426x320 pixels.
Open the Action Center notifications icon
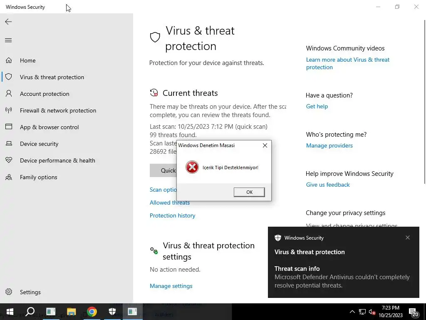click(x=414, y=312)
